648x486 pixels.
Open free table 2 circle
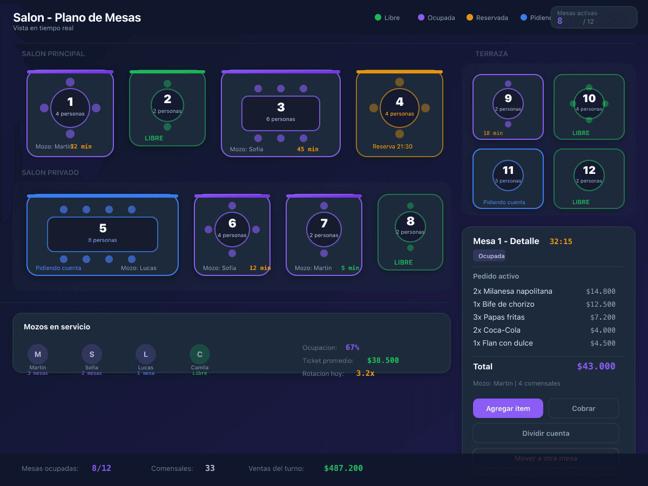[x=167, y=105]
